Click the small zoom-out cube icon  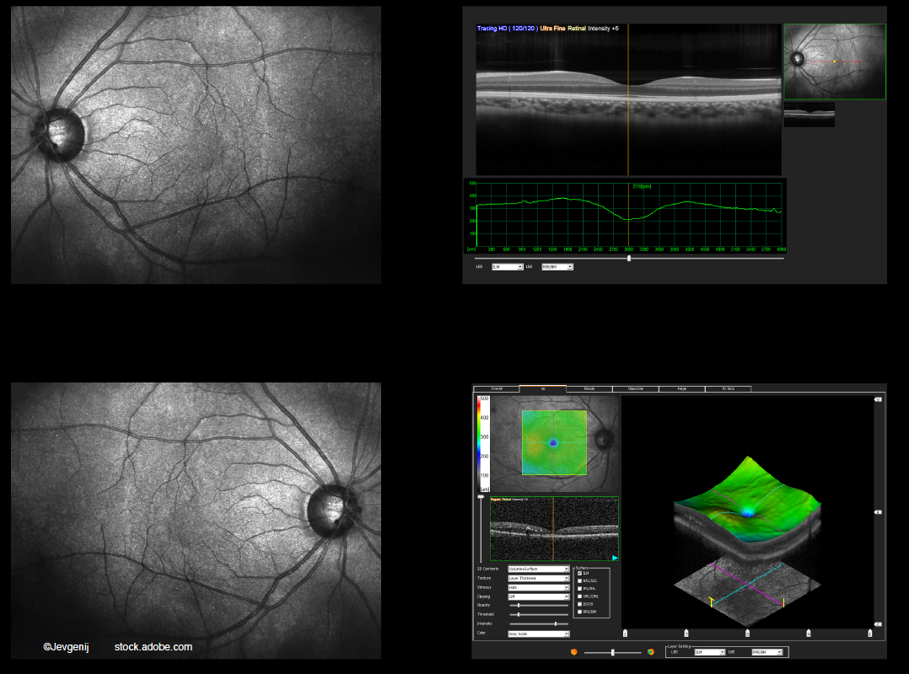click(574, 652)
